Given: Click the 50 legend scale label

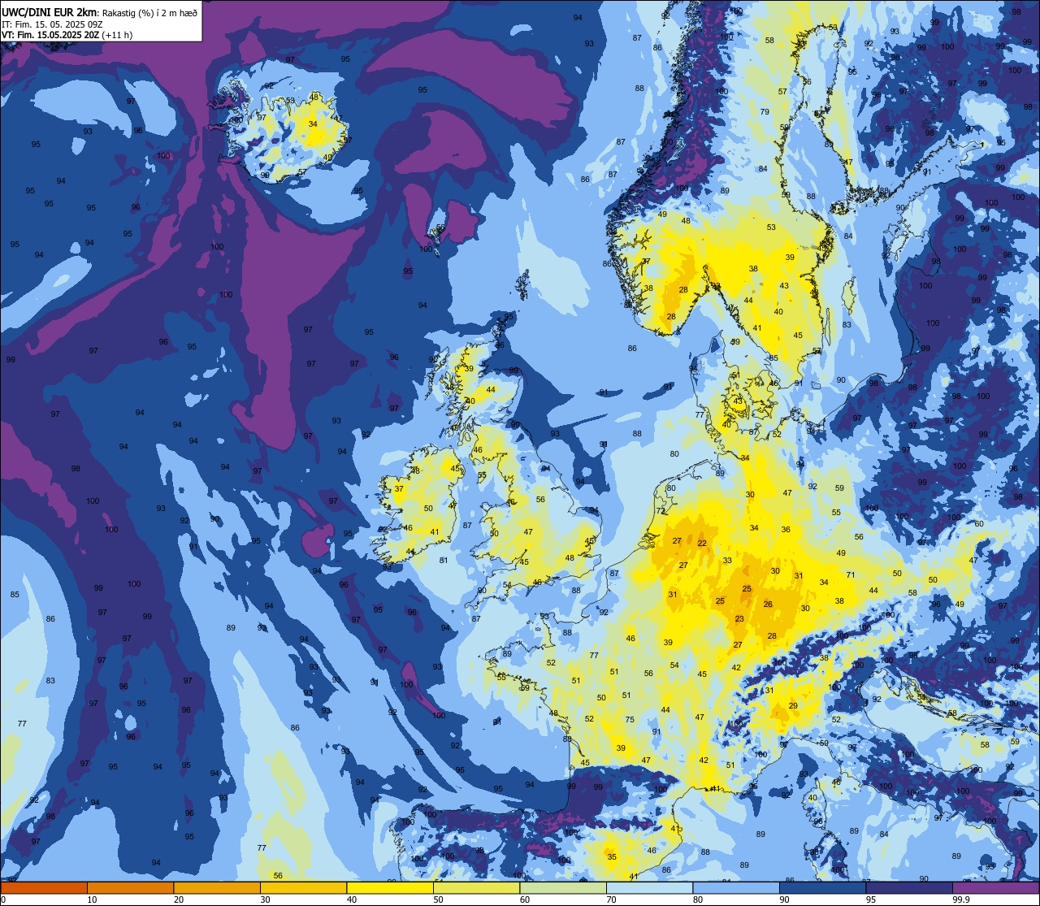Looking at the screenshot, I should (x=438, y=899).
